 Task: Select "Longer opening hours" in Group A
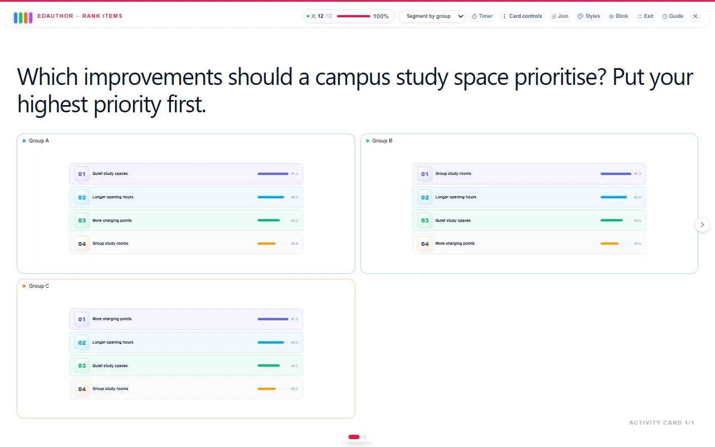tap(186, 197)
